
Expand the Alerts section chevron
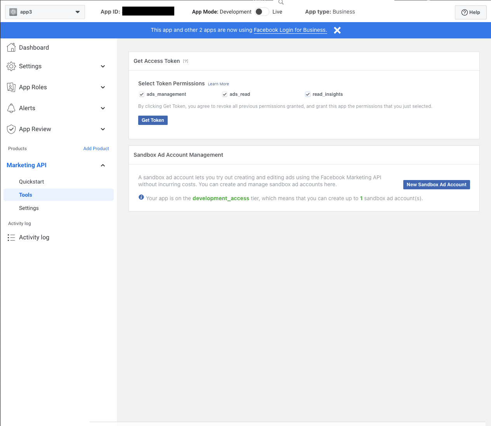(103, 108)
